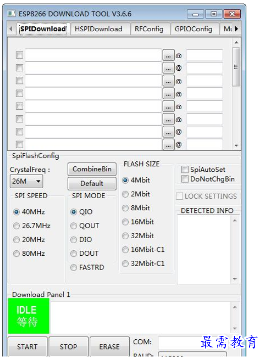Browse for file in second row
This screenshot has height=358, width=262.
coord(169,68)
